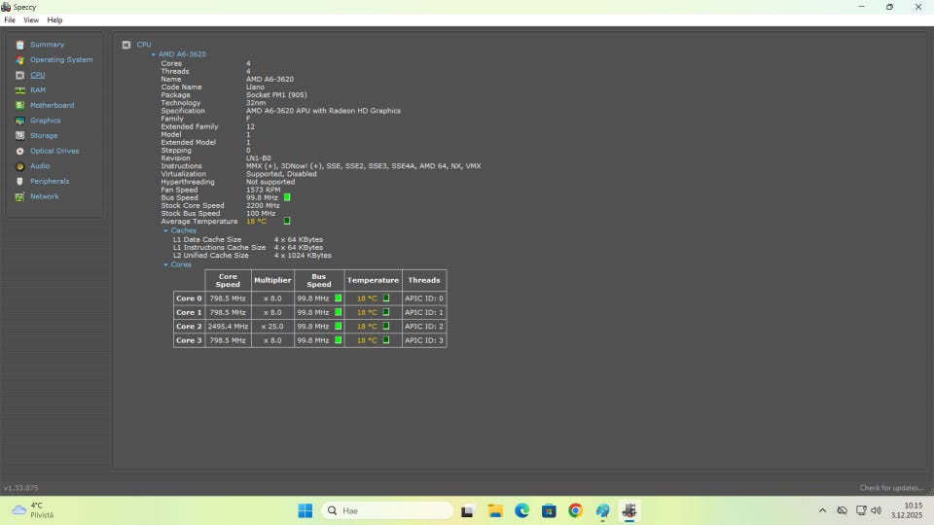Viewport: 934px width, 525px height.
Task: Open the Motherboard section
Action: click(53, 105)
